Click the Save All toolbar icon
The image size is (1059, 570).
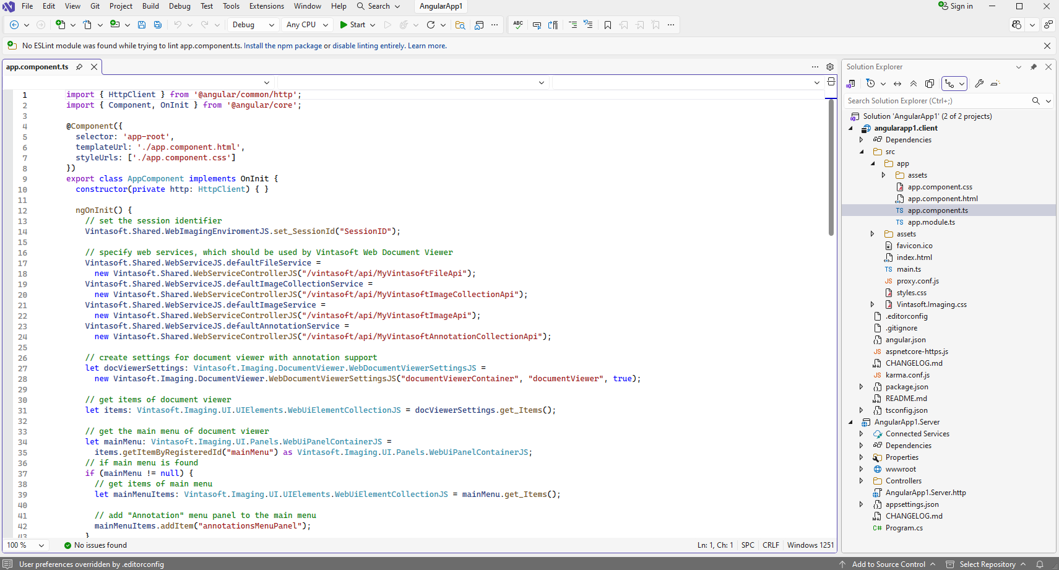point(158,25)
